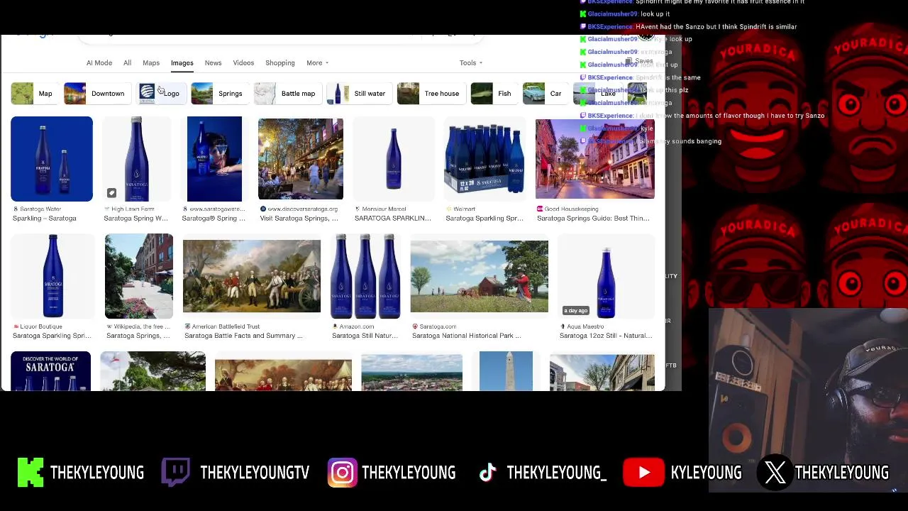
Task: Click 'Saratoga Battle Facts and Summary' title
Action: (243, 336)
